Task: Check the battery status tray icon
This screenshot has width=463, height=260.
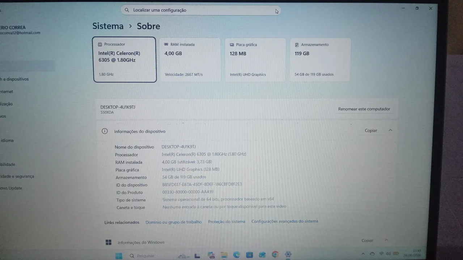Action: pos(396,253)
